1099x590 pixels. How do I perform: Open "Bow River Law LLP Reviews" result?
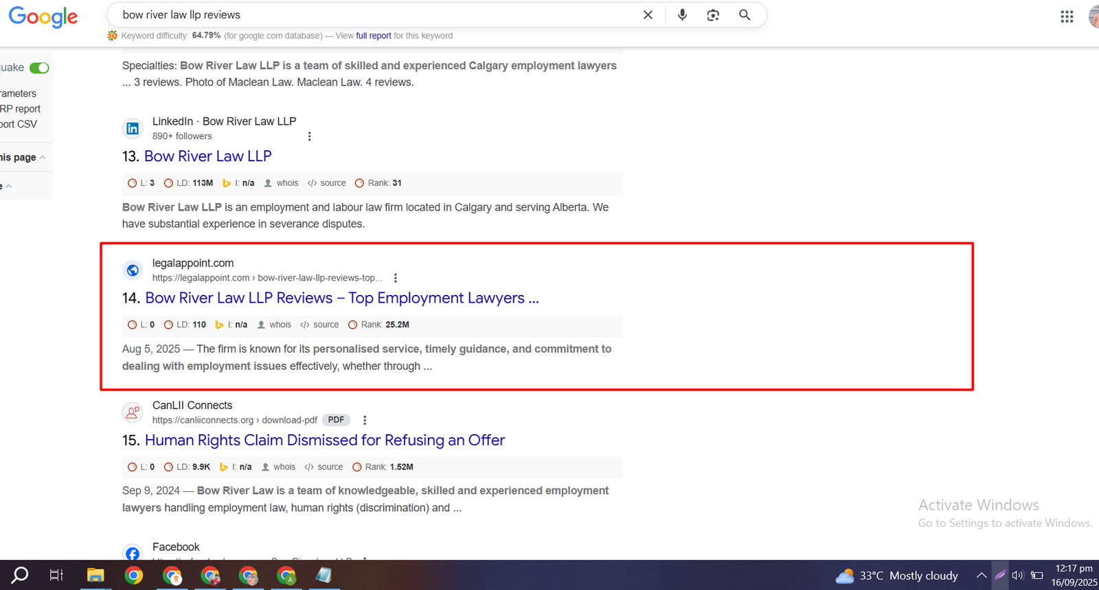pos(341,298)
